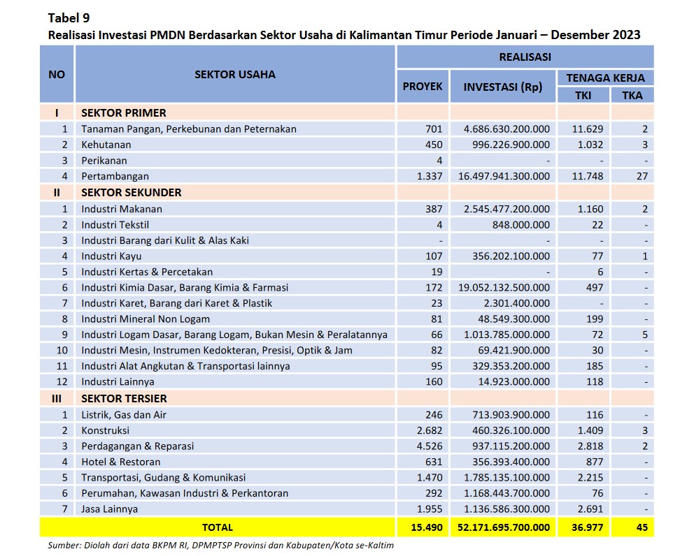
Task: Select the 'TKA' column header
Action: coord(632,95)
